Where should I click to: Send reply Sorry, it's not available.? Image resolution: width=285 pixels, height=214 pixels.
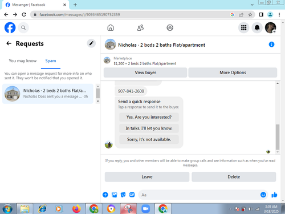[149, 139]
